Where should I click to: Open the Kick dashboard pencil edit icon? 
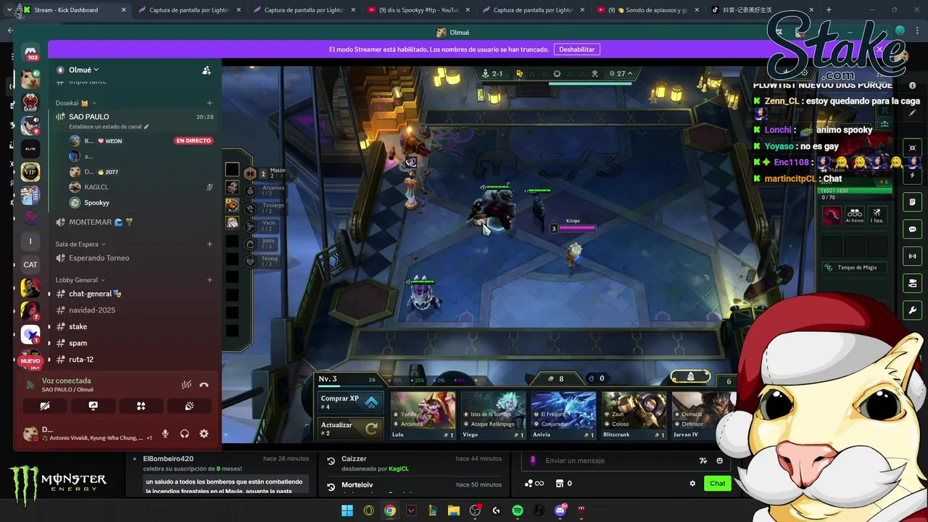pos(913,113)
